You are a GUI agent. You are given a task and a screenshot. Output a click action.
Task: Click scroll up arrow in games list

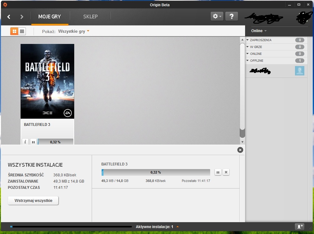[x=242, y=40]
